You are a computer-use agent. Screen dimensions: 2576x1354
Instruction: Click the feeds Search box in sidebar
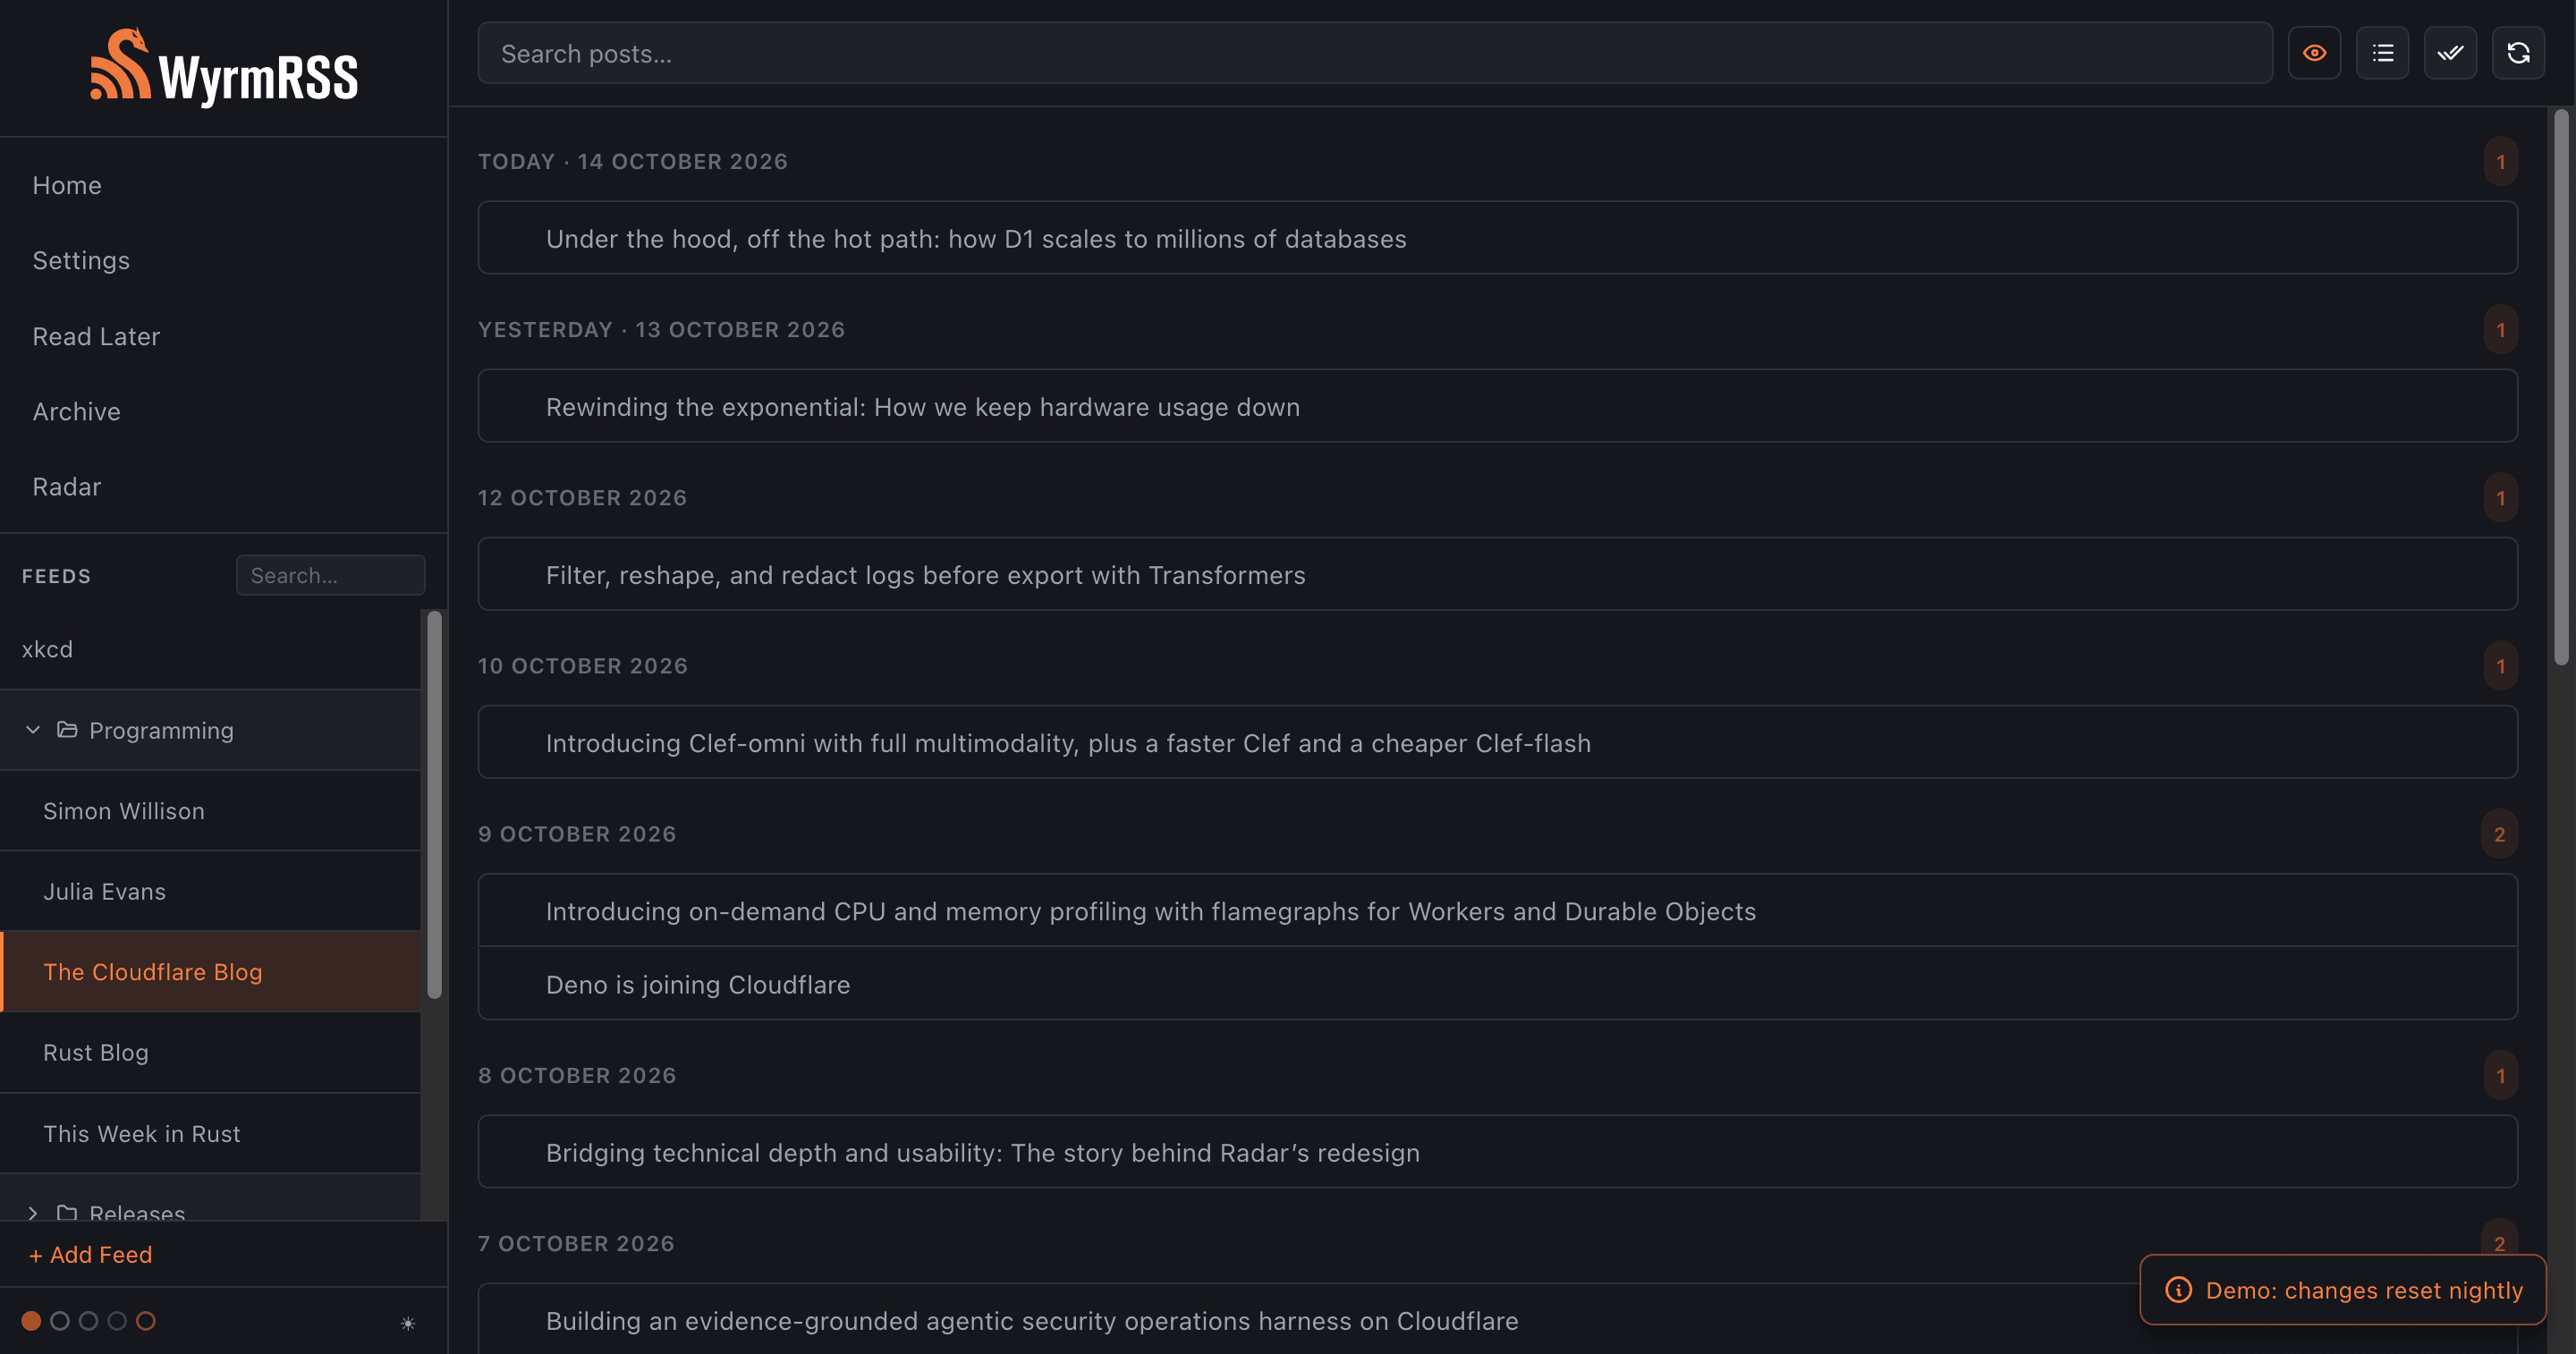(330, 575)
